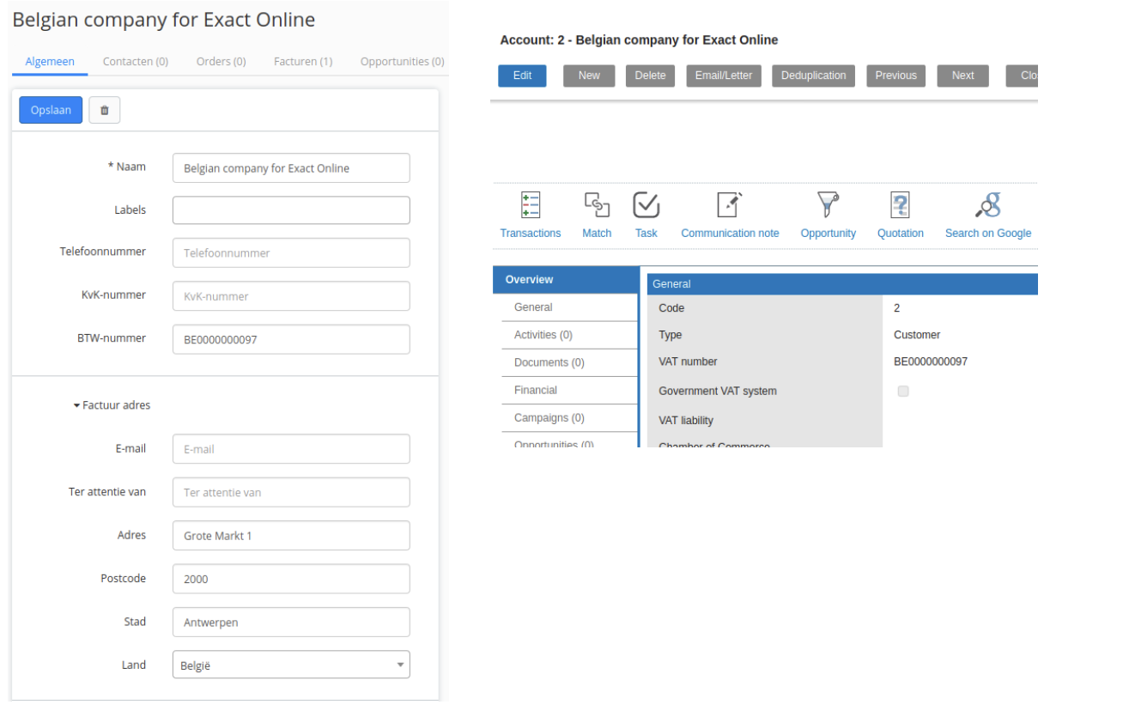Open the Facturen (1) tab
This screenshot has width=1123, height=723.
tap(303, 62)
